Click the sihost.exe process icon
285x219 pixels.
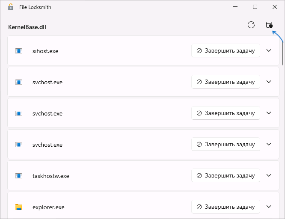19,51
